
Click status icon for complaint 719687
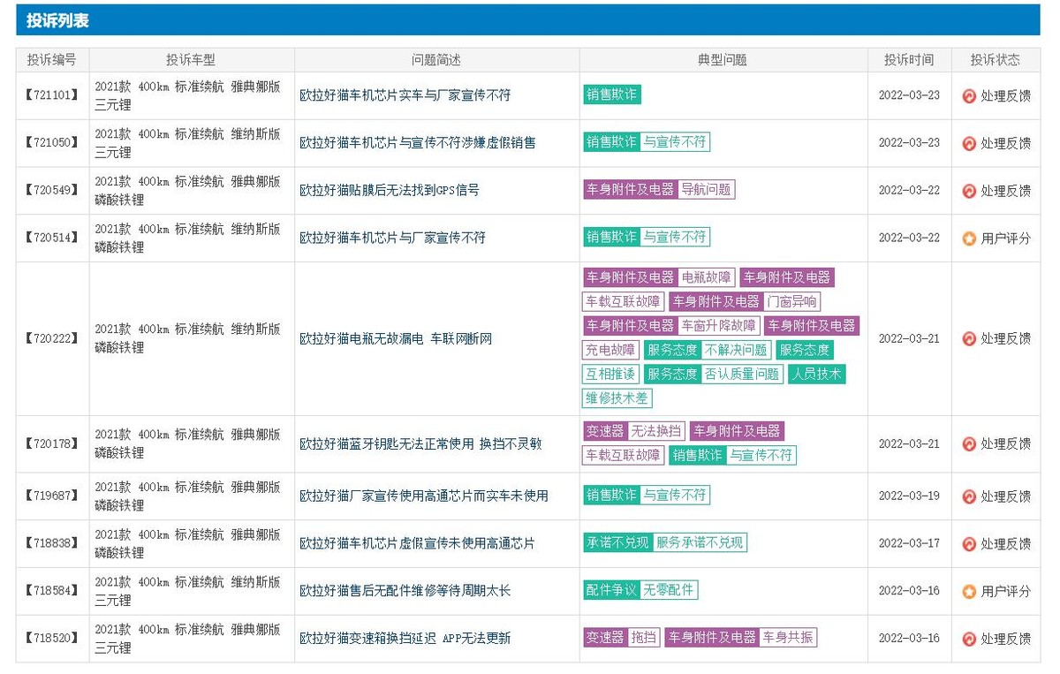969,496
